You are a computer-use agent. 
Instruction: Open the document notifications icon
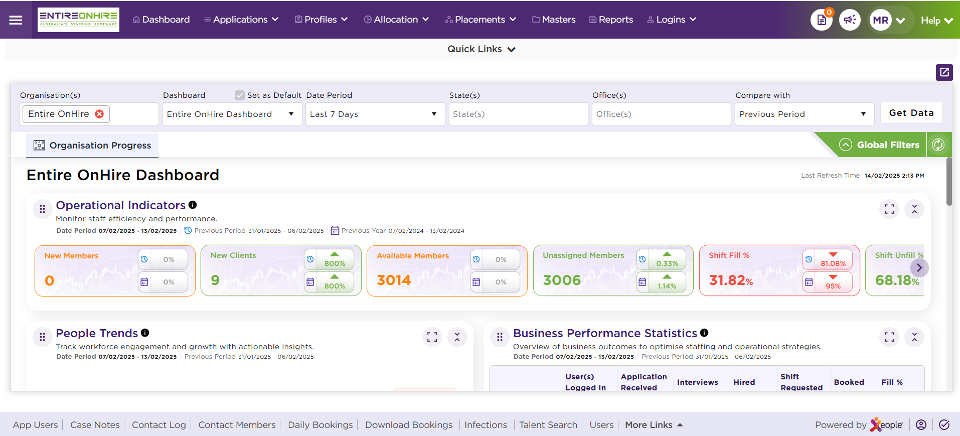click(x=822, y=20)
